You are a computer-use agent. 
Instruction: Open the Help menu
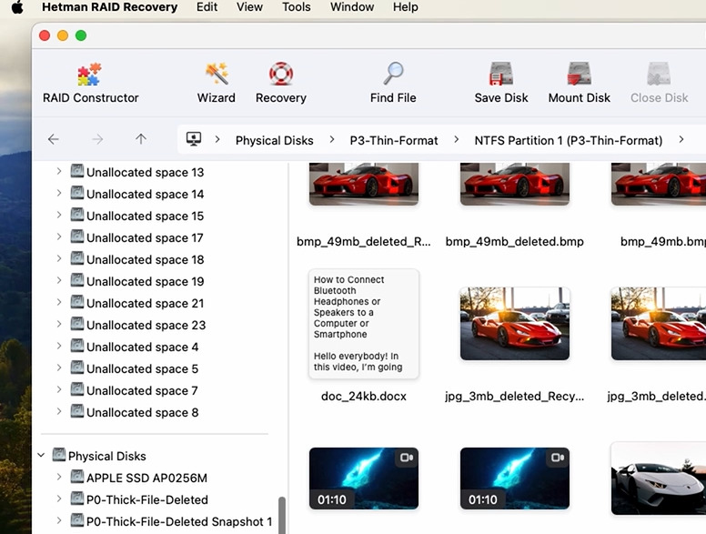pos(405,7)
